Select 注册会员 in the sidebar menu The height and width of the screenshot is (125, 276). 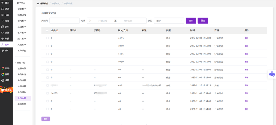(x=22, y=68)
